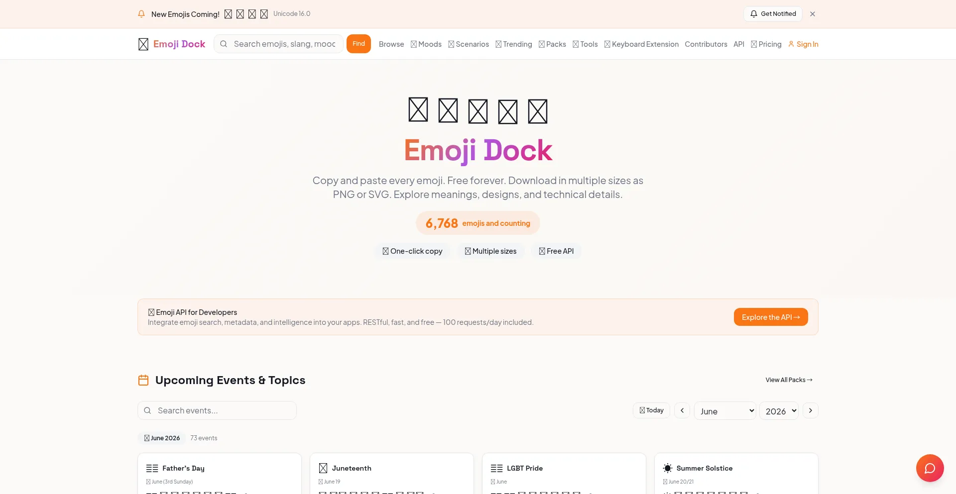
Task: Open the Contributors page
Action: [706, 44]
